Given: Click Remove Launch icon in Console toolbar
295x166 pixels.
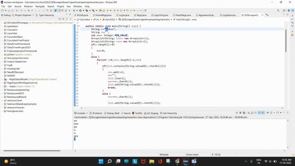Looking at the screenshot, I should 241,113.
